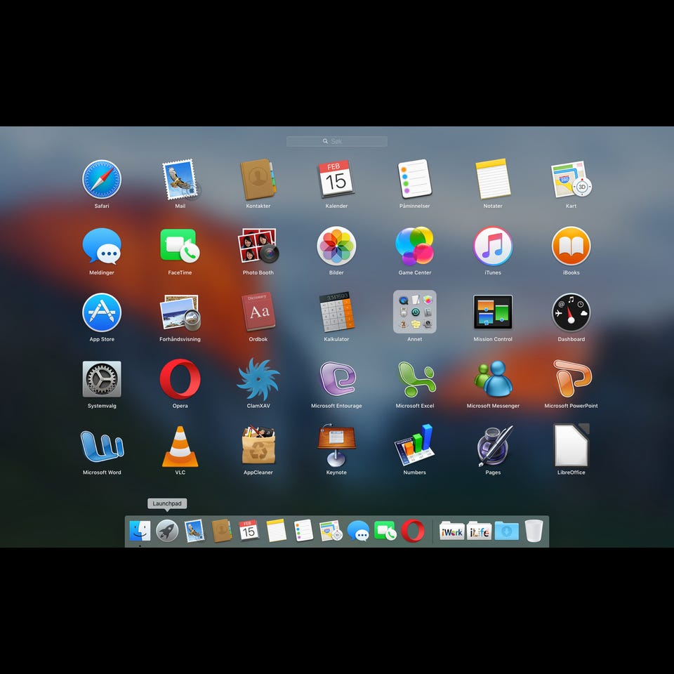This screenshot has width=674, height=674.
Task: Open FaceTime in the Launchpad grid
Action: point(180,246)
